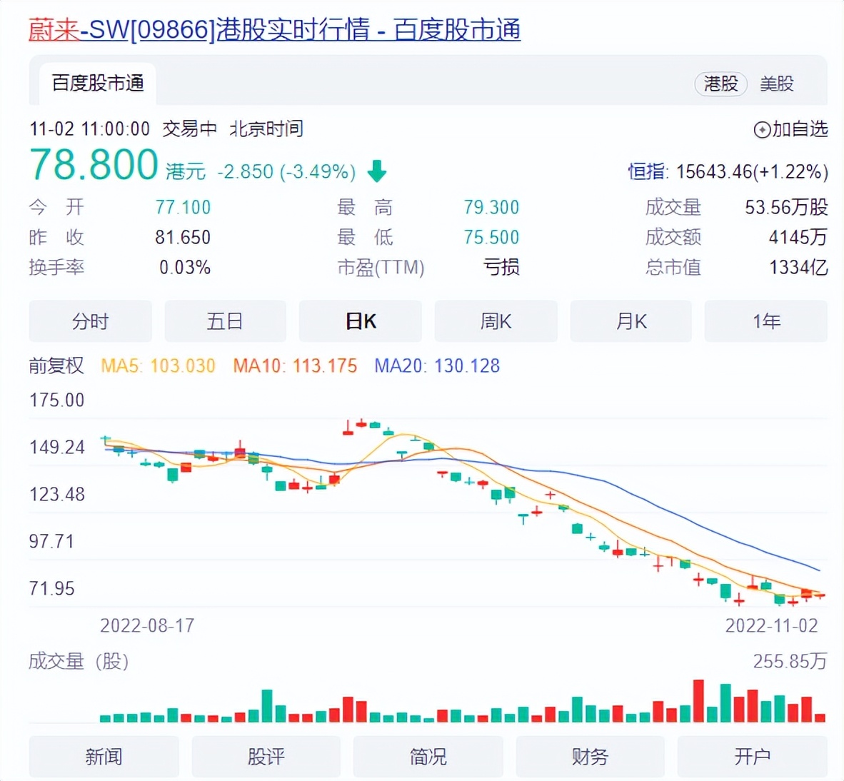Switch to the 百度股市通 tab
This screenshot has width=844, height=781.
[x=97, y=83]
